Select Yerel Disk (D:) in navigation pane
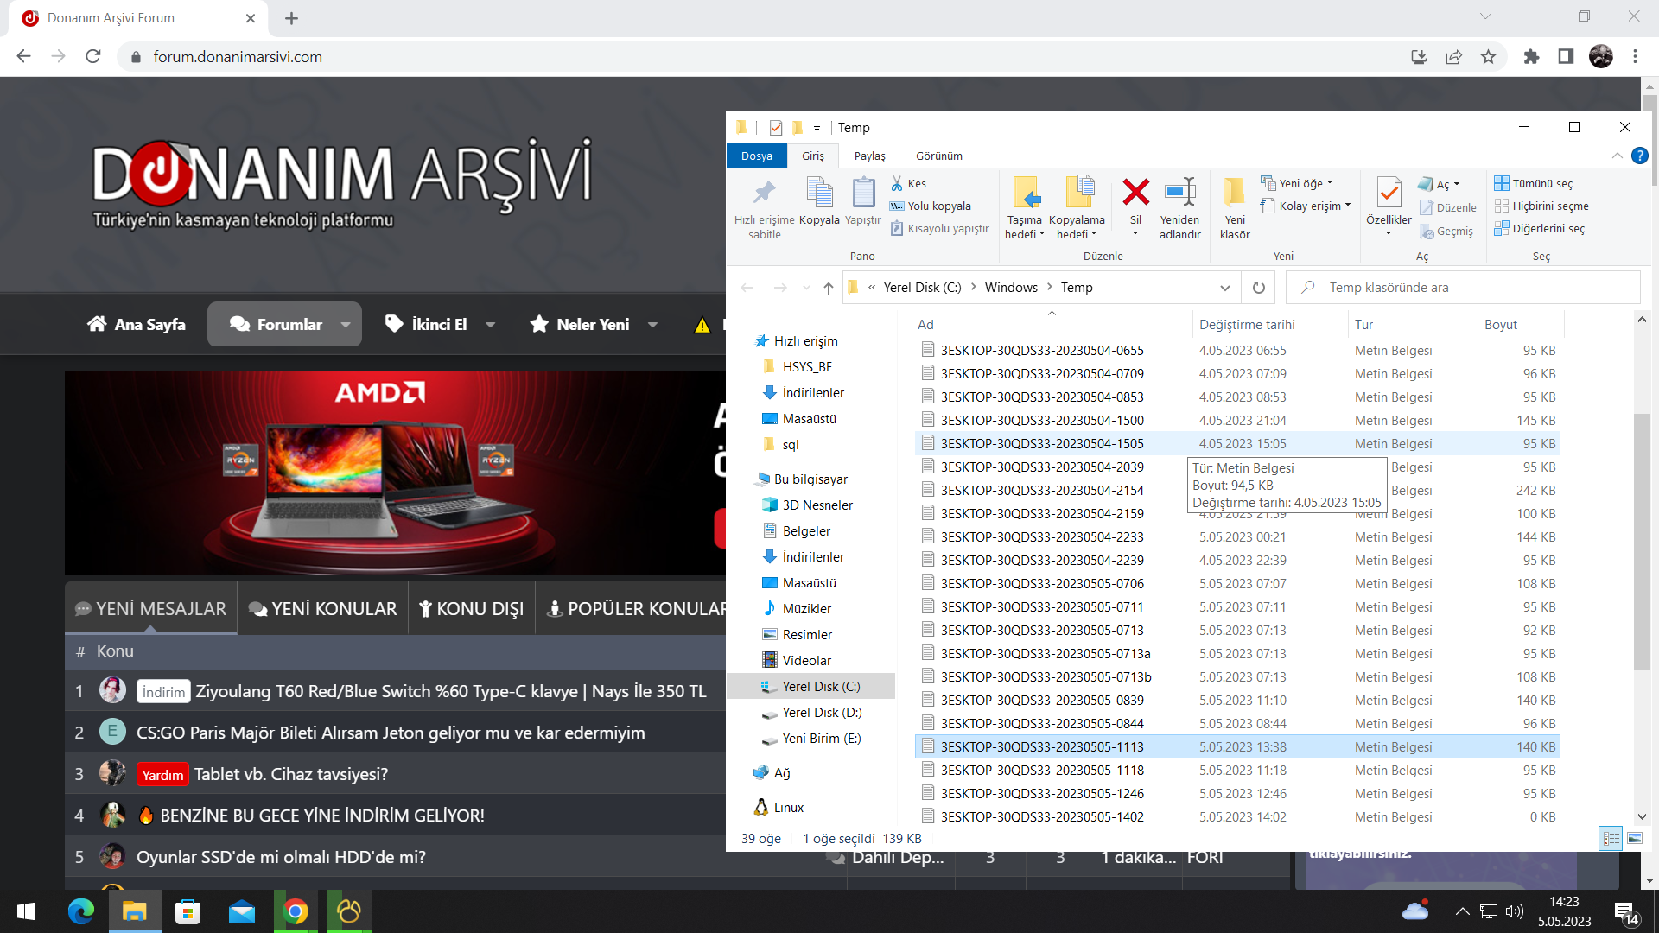 point(821,713)
